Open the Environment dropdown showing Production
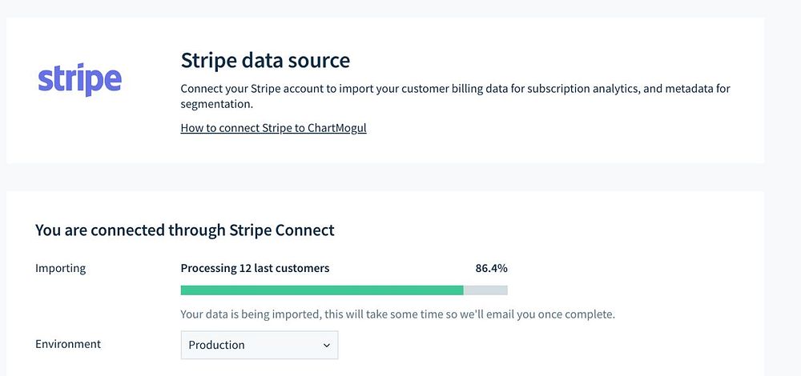801x376 pixels. (x=259, y=345)
